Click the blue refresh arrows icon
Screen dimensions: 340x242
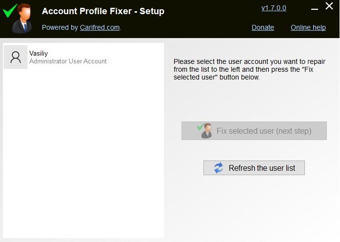(219, 168)
